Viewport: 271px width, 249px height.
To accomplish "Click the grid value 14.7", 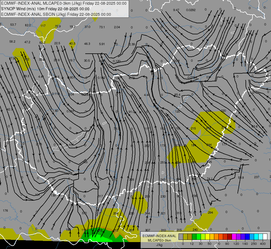I will coord(176,27).
